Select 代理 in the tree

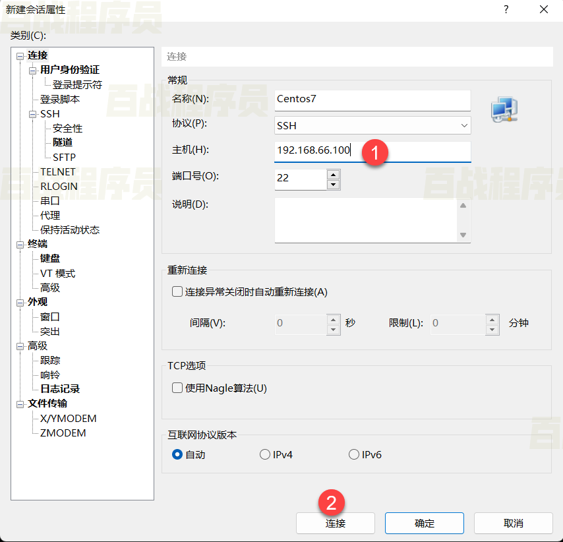[x=50, y=215]
